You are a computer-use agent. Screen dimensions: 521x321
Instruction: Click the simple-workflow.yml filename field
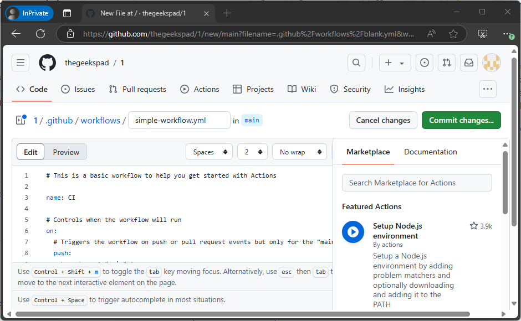tap(179, 120)
